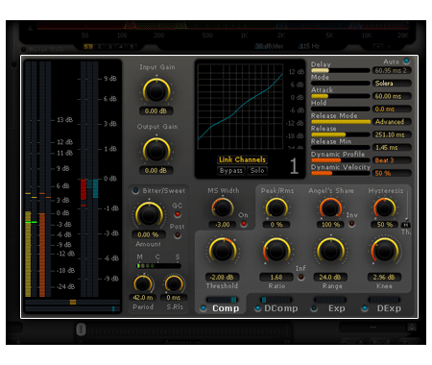Click the Output Gain knob
The height and width of the screenshot is (365, 432).
coord(156,151)
